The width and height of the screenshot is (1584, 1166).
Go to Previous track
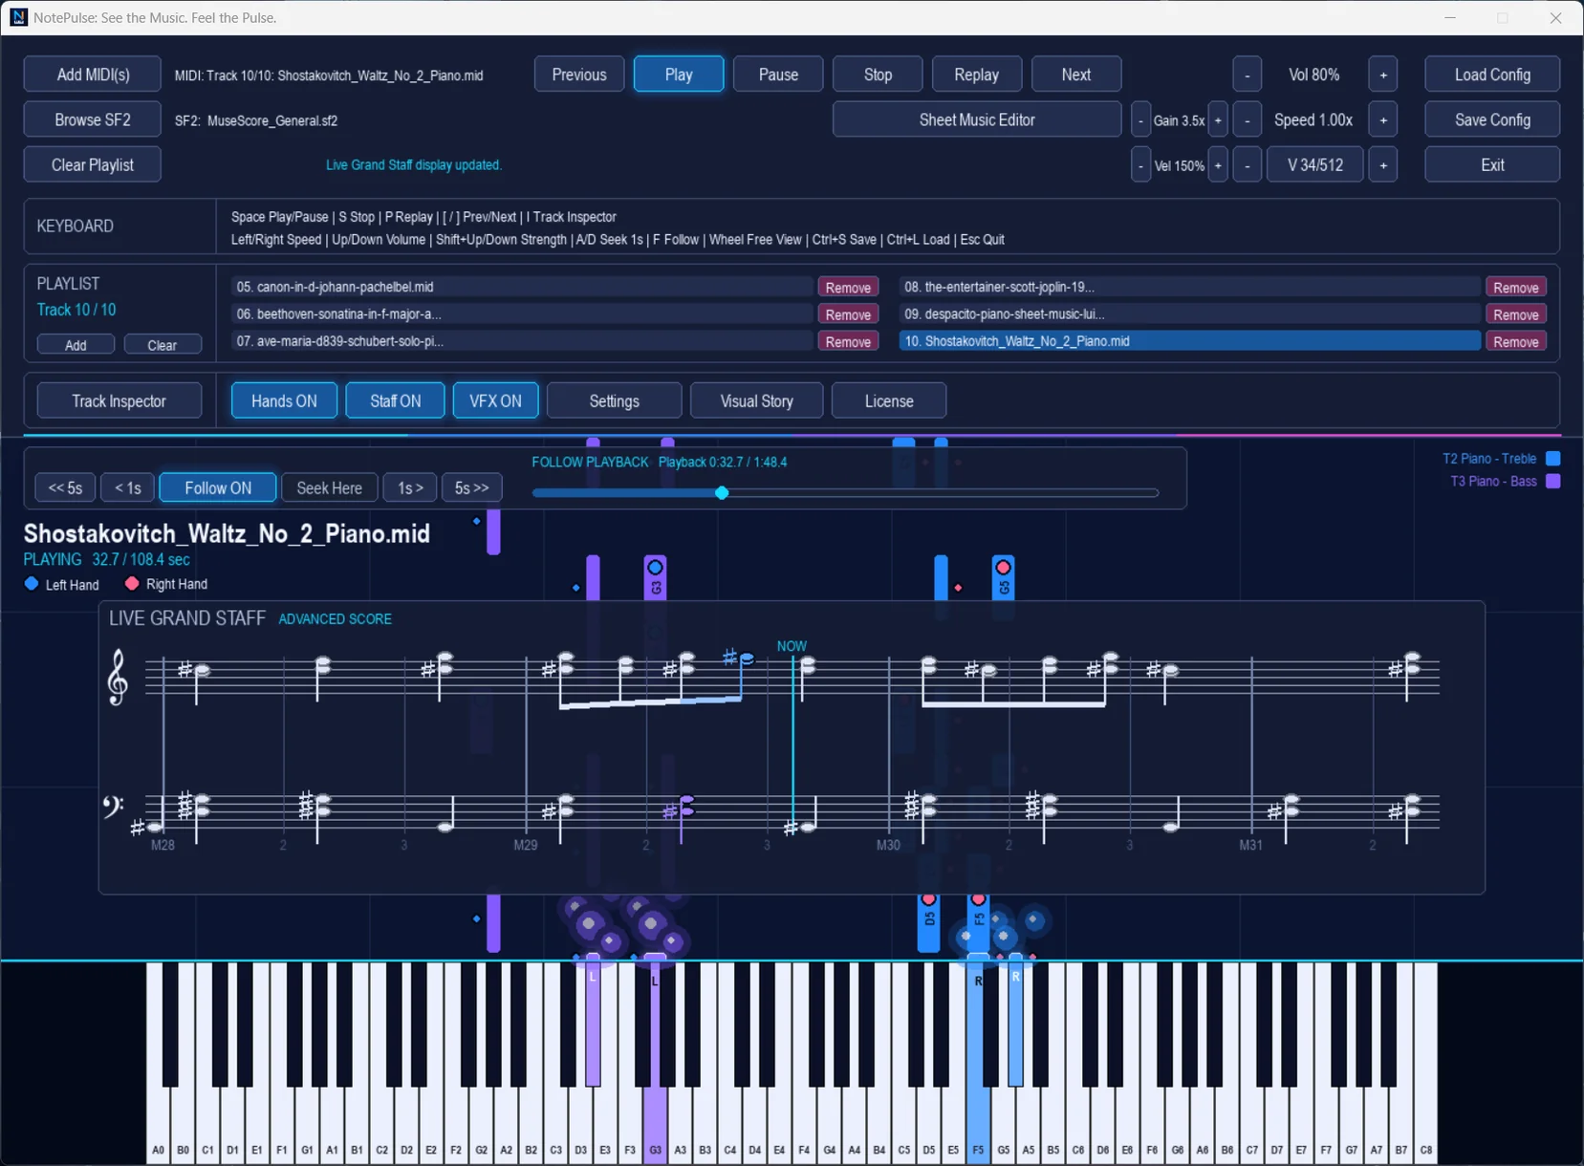(579, 75)
